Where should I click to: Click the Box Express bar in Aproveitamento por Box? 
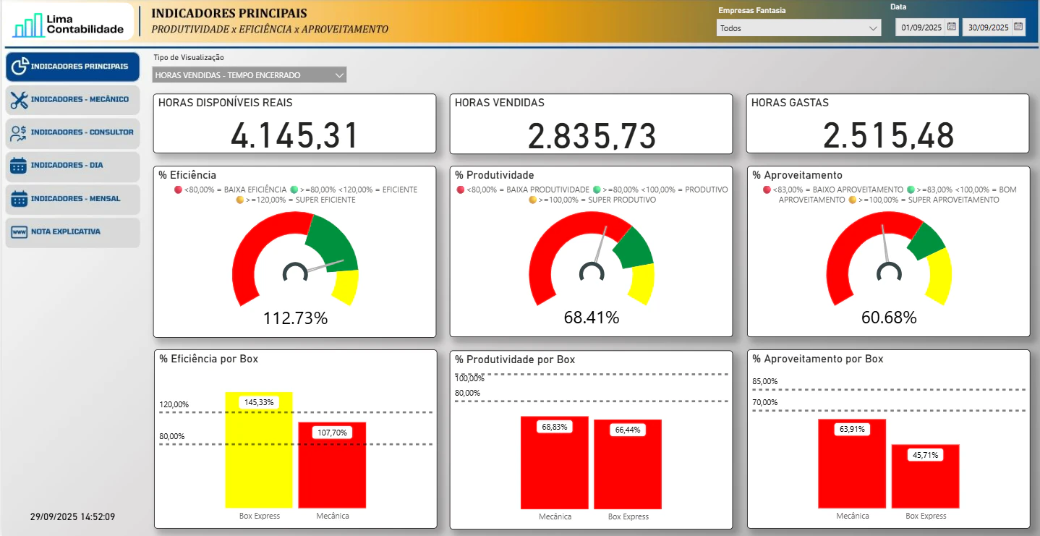[925, 476]
